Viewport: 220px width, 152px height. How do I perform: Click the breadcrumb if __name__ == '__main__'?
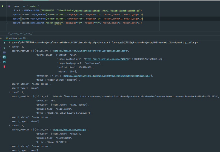tap(21, 33)
